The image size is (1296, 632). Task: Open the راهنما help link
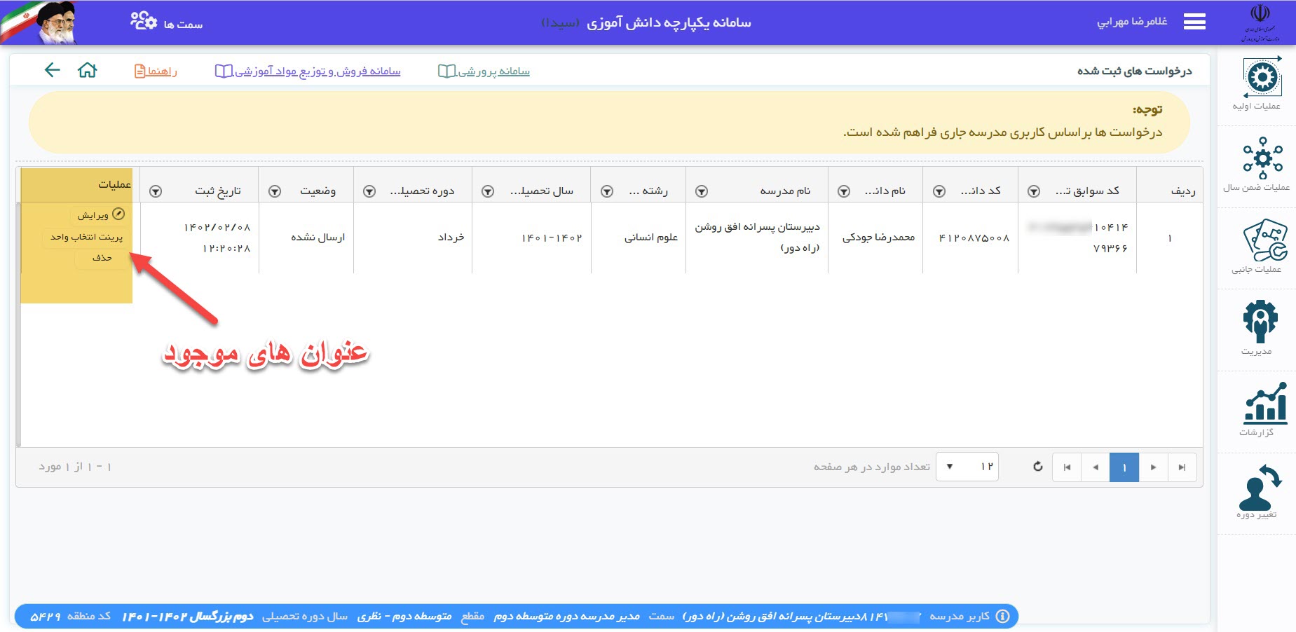[156, 71]
